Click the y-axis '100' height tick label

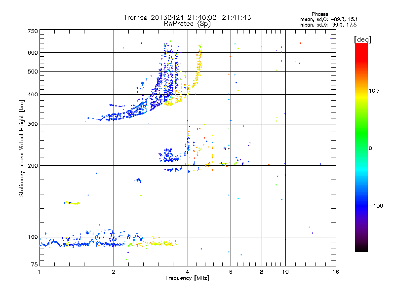[33, 237]
